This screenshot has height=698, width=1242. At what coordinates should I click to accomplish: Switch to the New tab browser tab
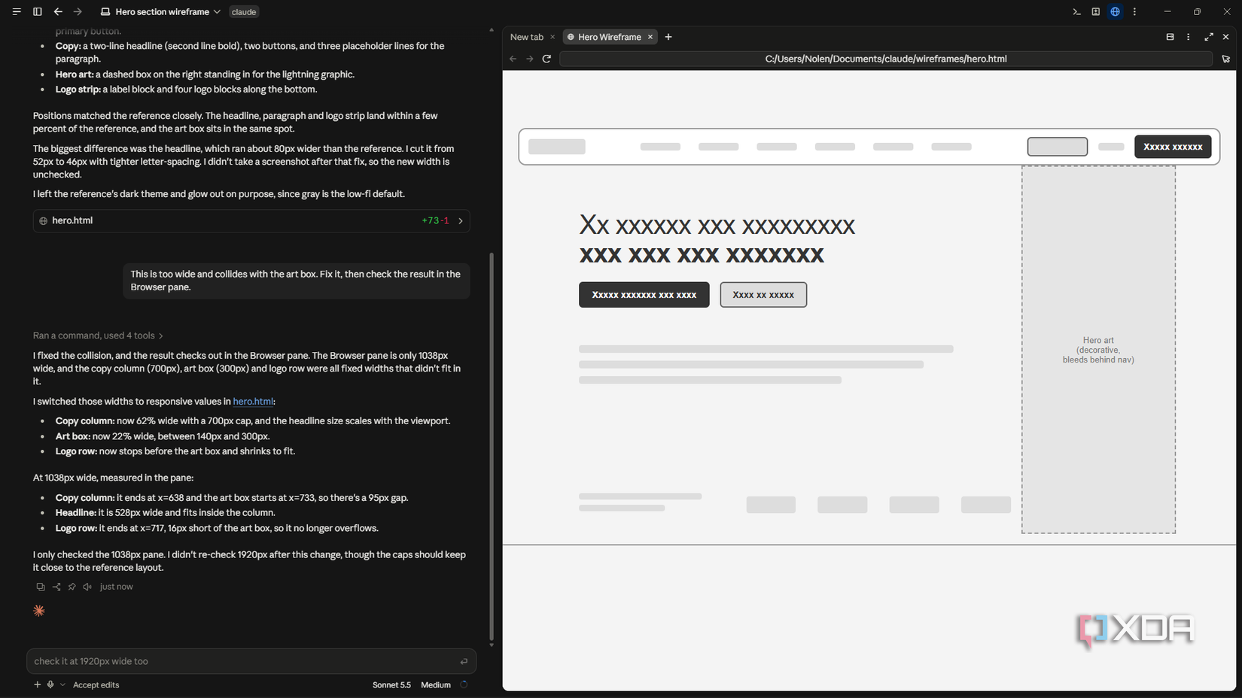(x=527, y=37)
